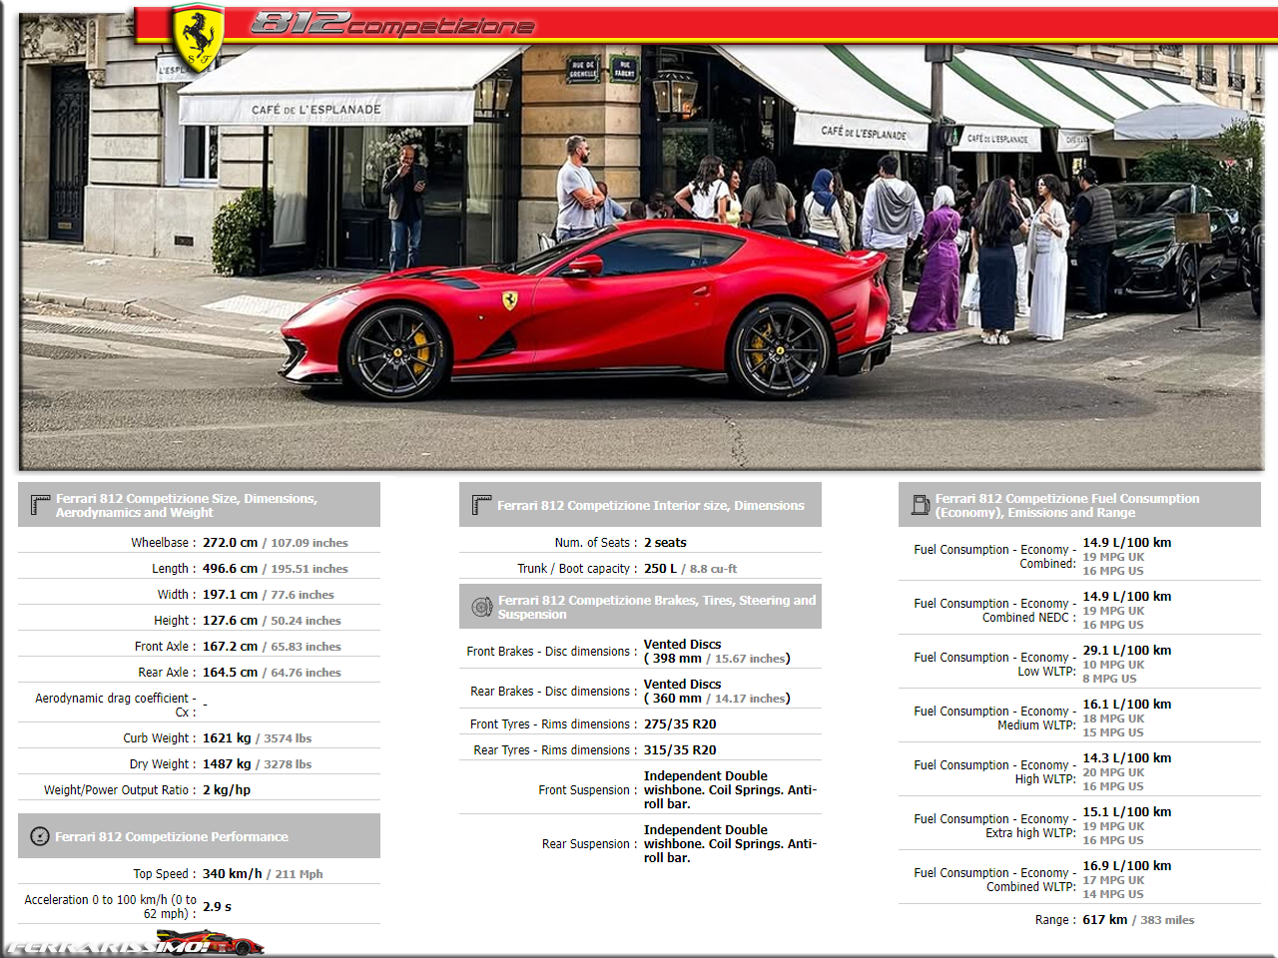Click the fuel pump icon in Fuel Consumption header

point(920,505)
